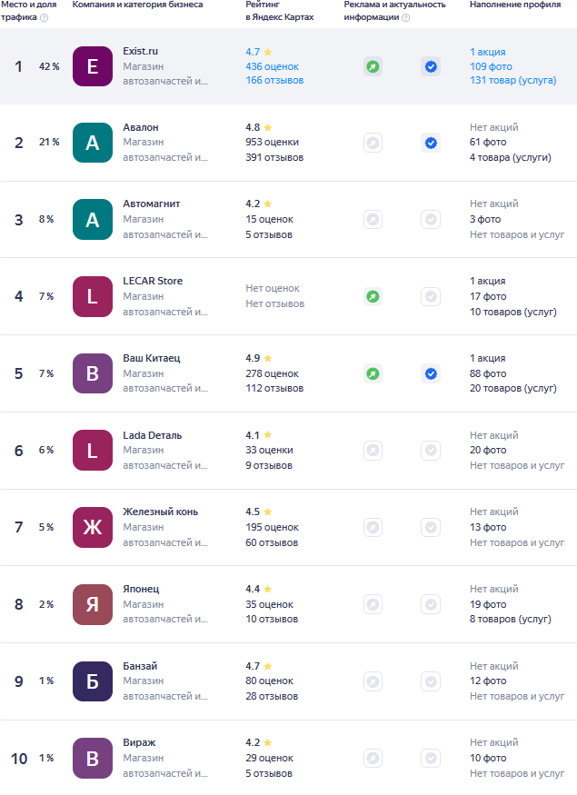Click the help icon beside 'Реклама и актуальность информации'
Image resolution: width=577 pixels, height=795 pixels.
pyautogui.click(x=405, y=17)
